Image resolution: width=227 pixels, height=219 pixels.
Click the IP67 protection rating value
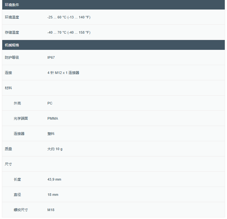tap(51, 57)
